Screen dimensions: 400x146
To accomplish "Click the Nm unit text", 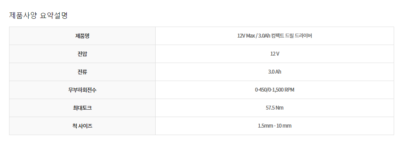I will click(280, 108).
